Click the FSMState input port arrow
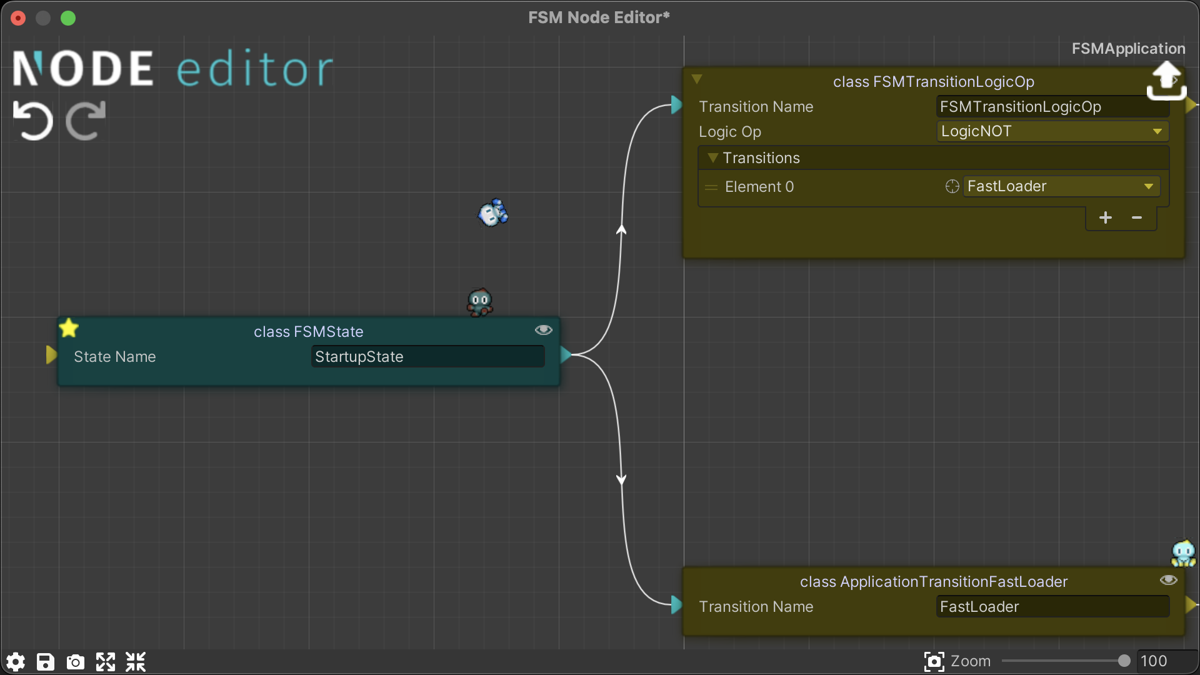This screenshot has height=675, width=1200. (51, 355)
